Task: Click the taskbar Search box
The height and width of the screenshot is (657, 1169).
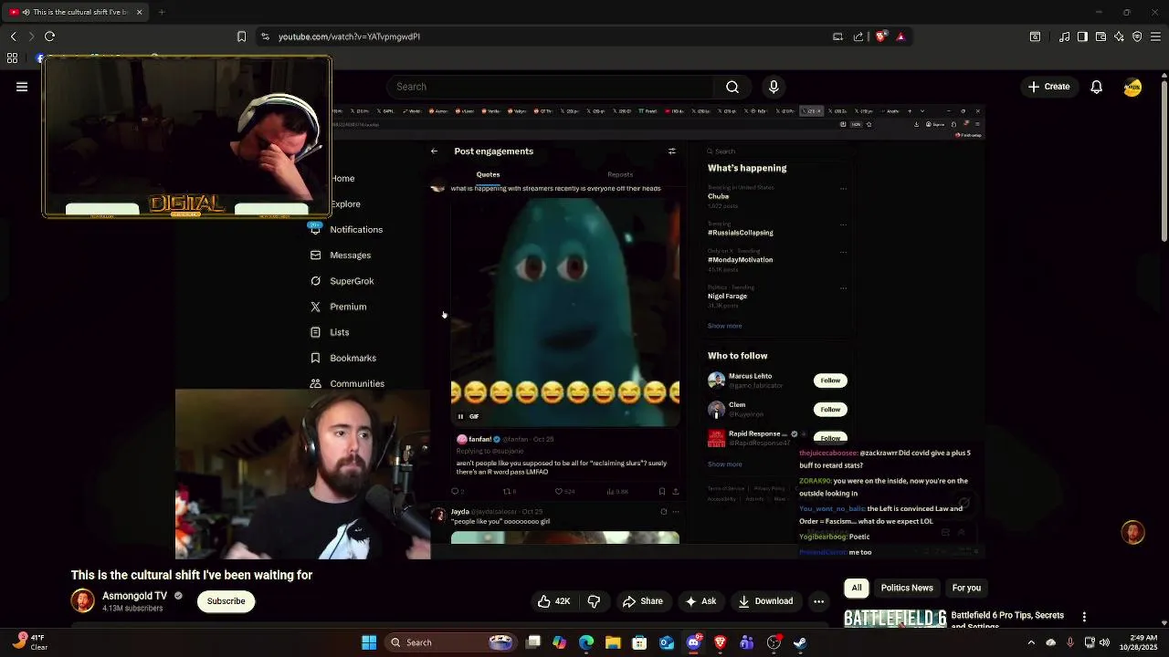Action: tap(451, 642)
